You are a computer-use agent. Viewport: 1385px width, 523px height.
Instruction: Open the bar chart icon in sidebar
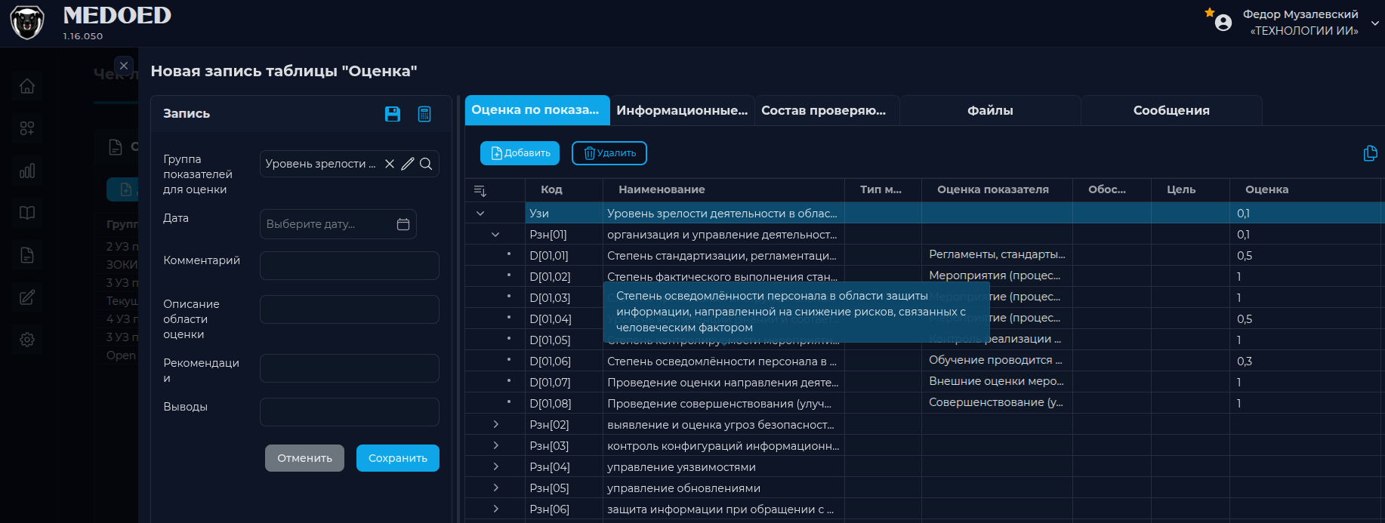(x=27, y=171)
